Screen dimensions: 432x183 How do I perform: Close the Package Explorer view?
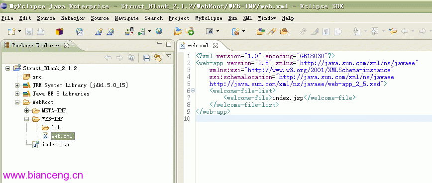click(x=66, y=45)
